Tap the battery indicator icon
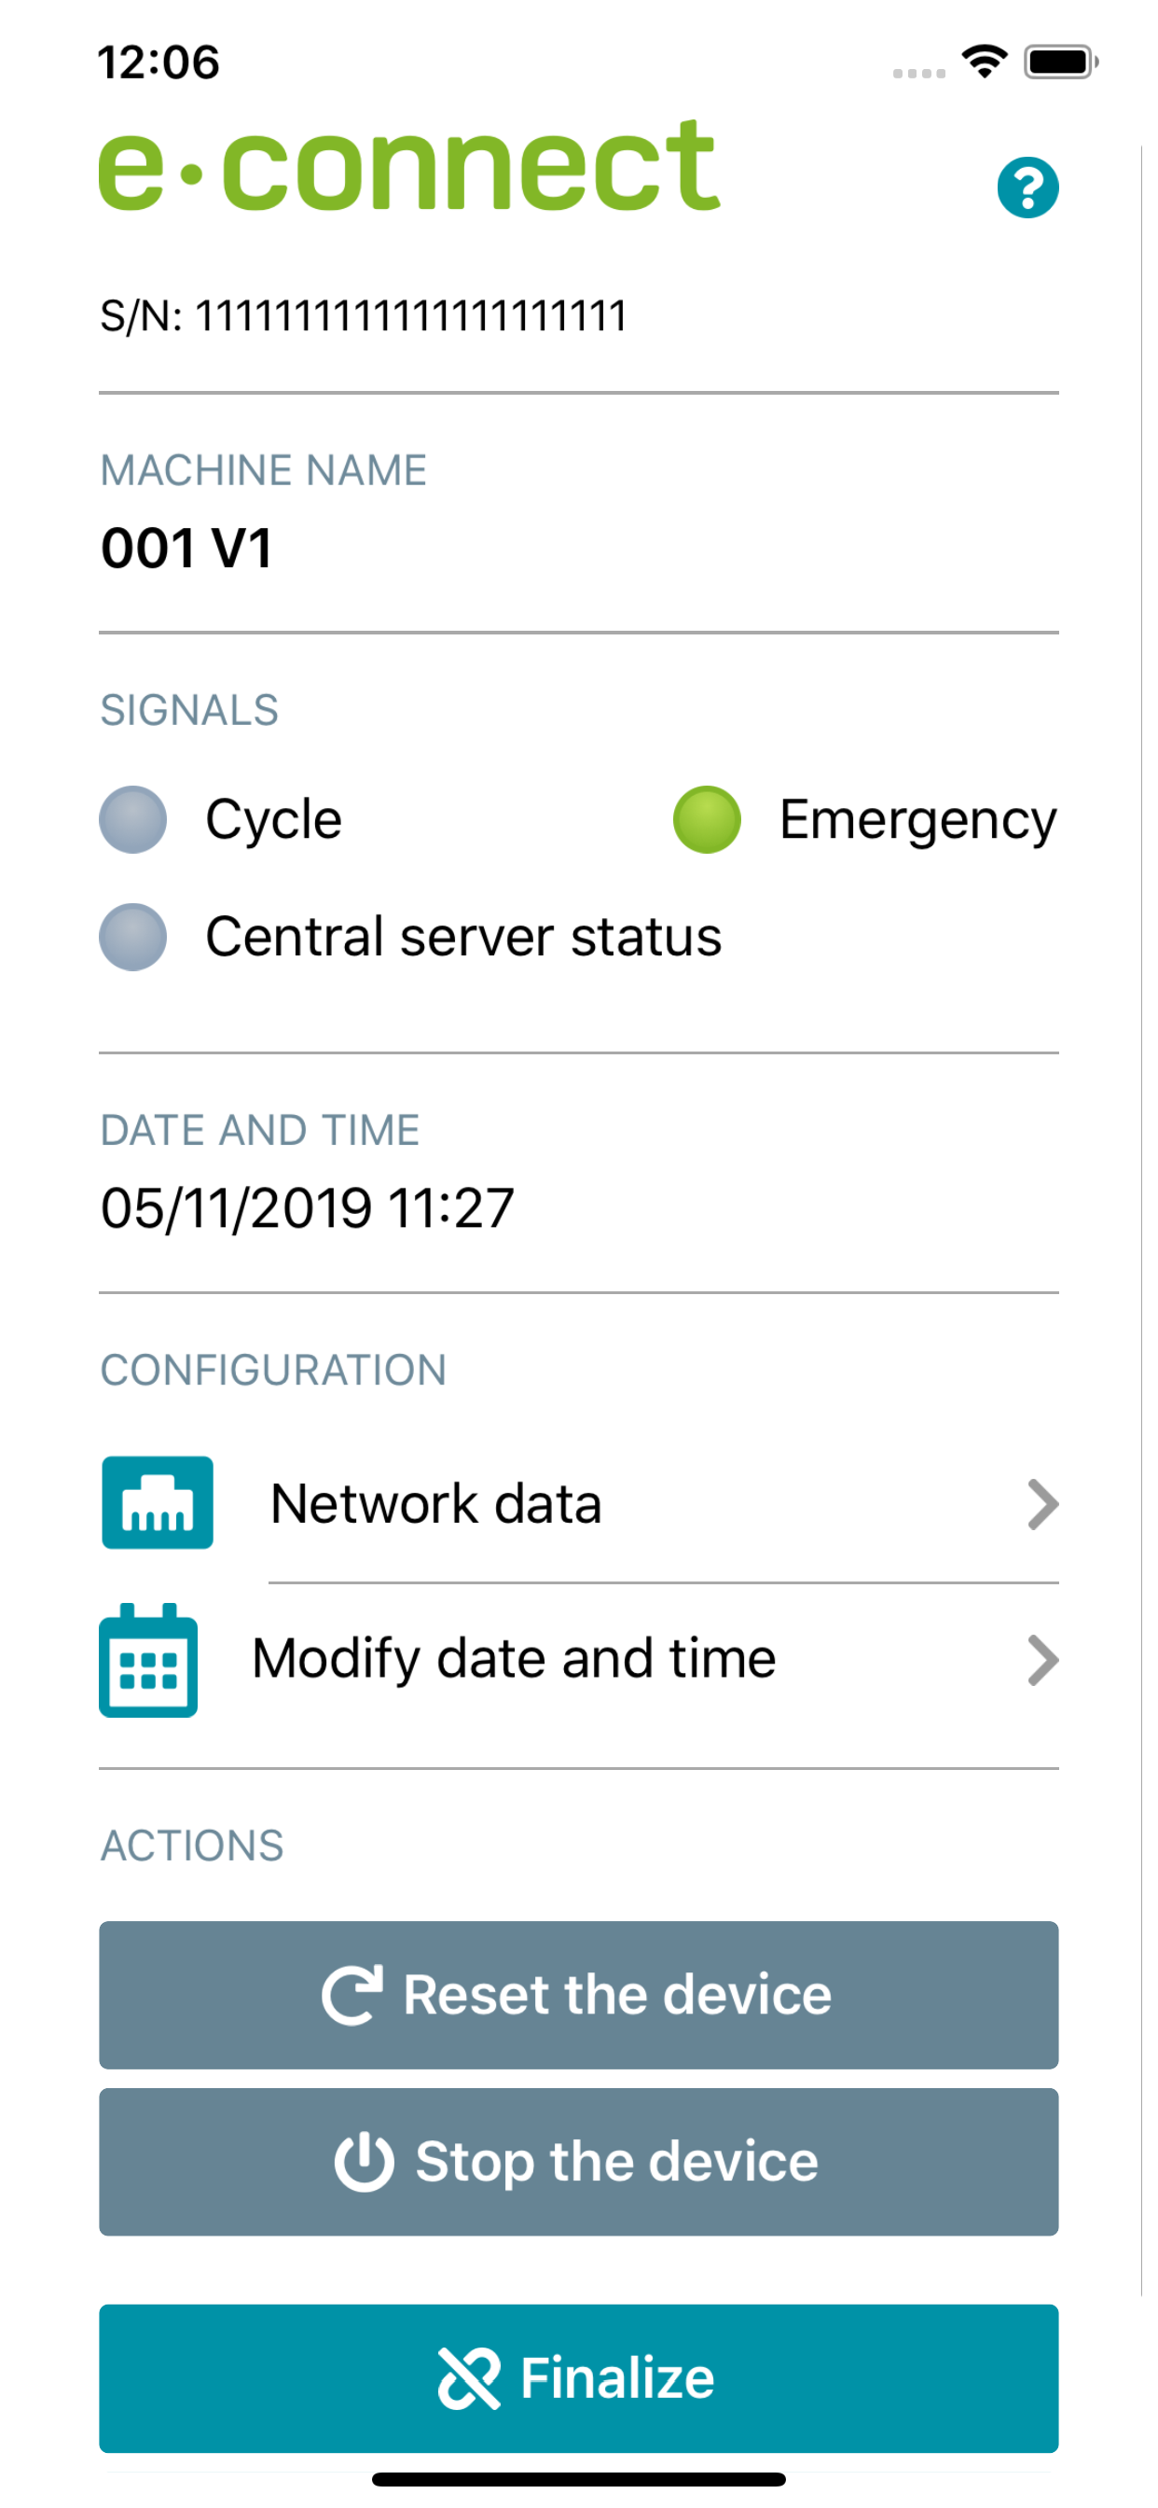 click(1061, 62)
